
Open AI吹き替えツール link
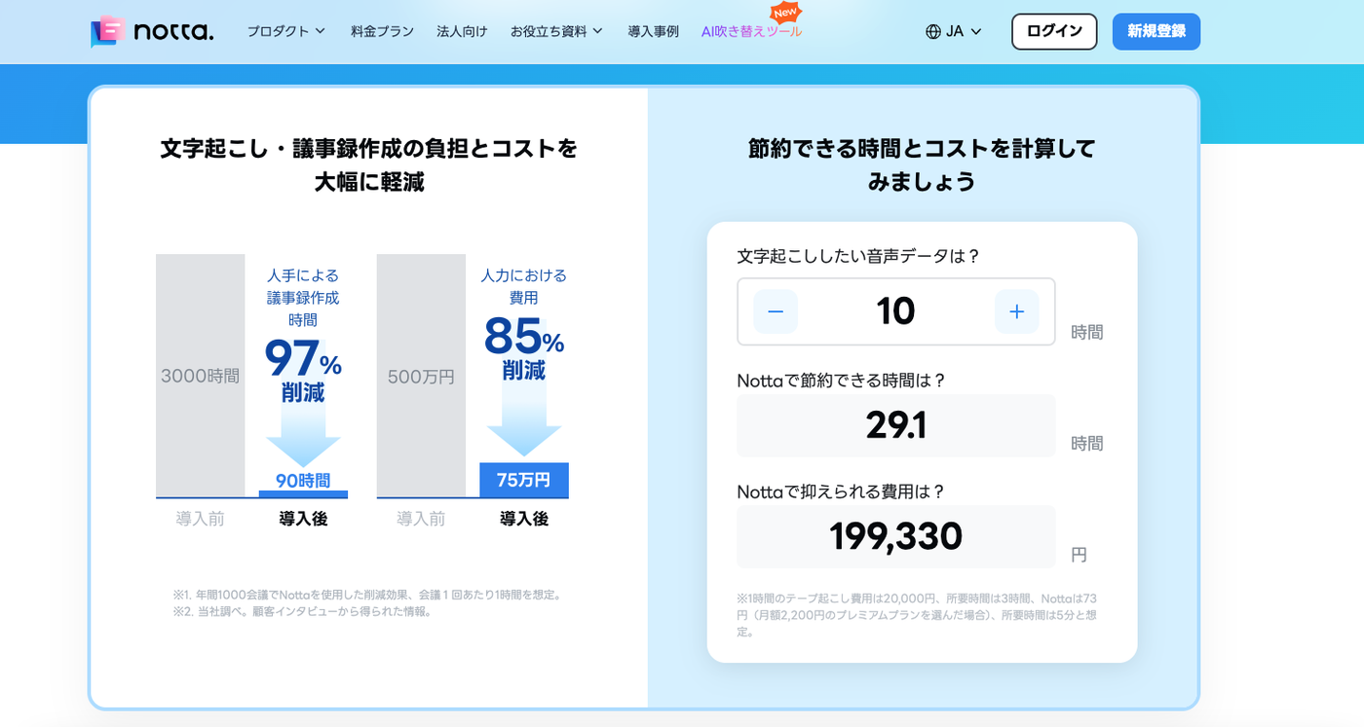pos(751,31)
